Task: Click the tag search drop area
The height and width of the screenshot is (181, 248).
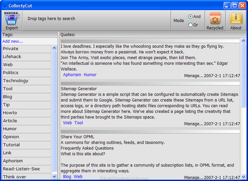Action: [x=97, y=19]
